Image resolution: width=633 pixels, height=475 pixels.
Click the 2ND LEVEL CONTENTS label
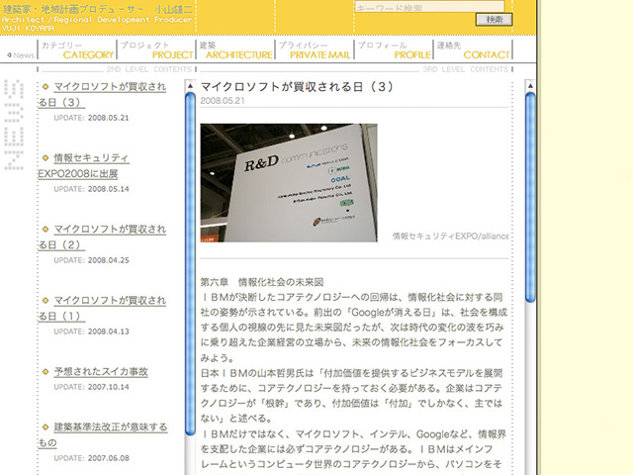pos(149,69)
